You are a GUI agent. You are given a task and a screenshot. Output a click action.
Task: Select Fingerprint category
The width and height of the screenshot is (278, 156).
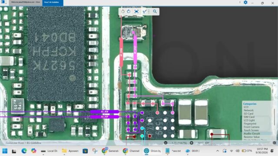250,123
